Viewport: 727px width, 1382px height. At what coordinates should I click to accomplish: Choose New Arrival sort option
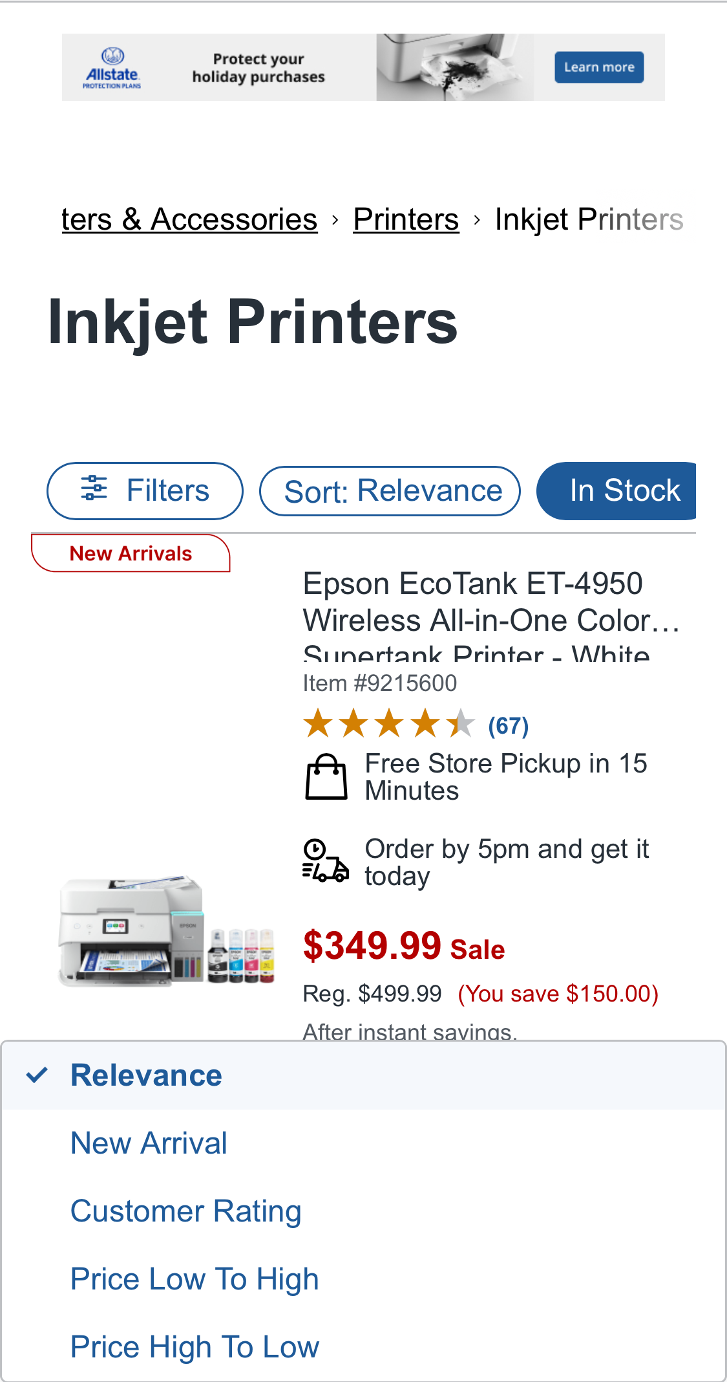click(x=149, y=1143)
